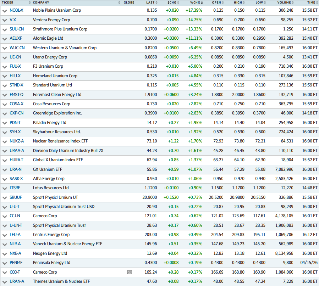Select the 203.00 last price value
Screen dimensions: 319x286
coord(151,235)
